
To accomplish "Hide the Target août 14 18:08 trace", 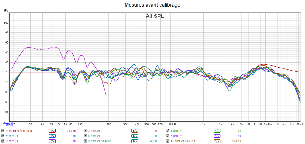I will 3,131.
